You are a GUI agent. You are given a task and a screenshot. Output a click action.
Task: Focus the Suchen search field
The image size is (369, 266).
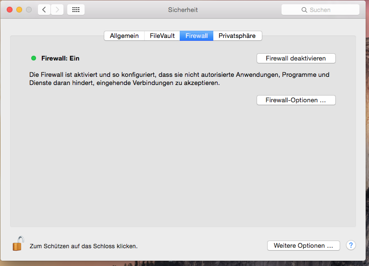tap(327, 10)
